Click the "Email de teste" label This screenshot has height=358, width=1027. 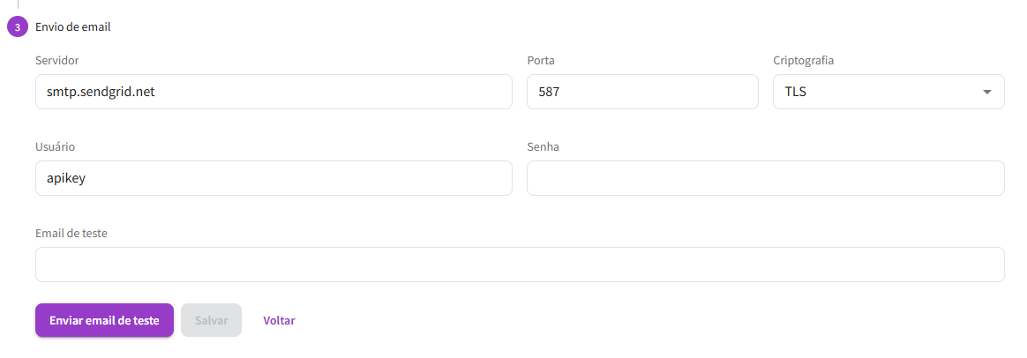(71, 234)
